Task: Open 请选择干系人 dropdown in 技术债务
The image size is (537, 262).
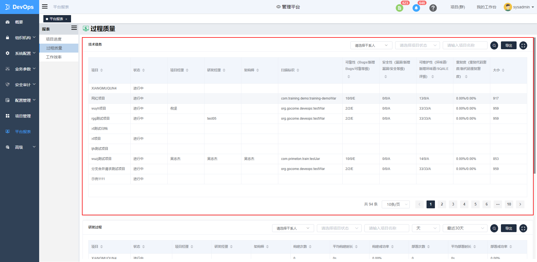Action: coord(371,45)
